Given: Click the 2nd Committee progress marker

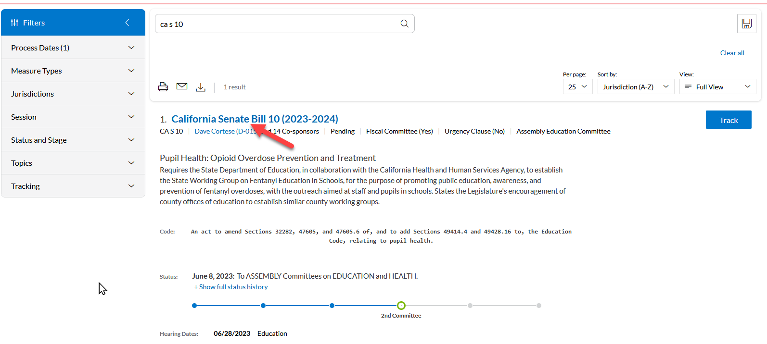Looking at the screenshot, I should pyautogui.click(x=401, y=306).
